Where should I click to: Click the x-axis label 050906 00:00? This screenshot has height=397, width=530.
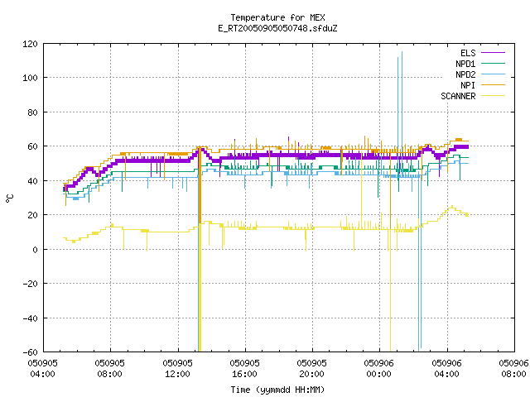pyautogui.click(x=379, y=368)
